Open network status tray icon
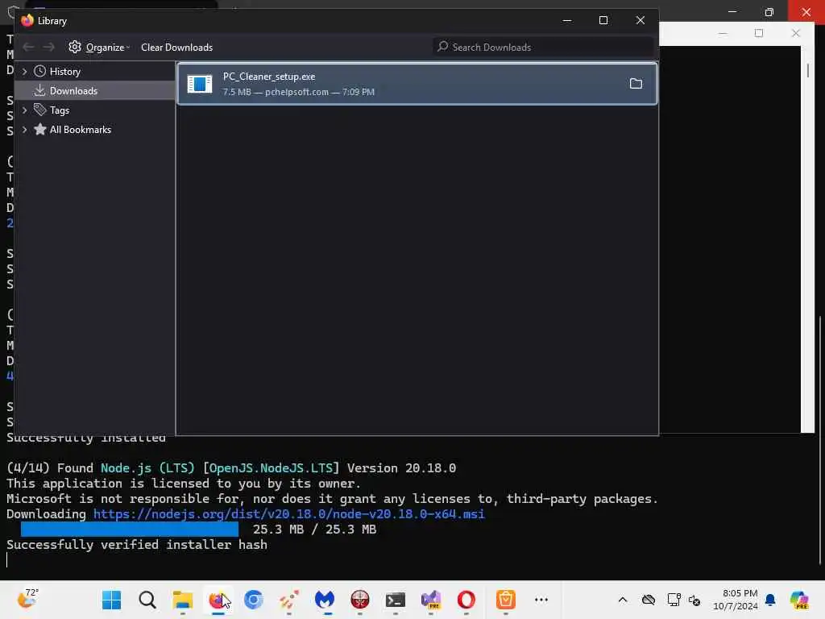The image size is (825, 619). click(674, 600)
